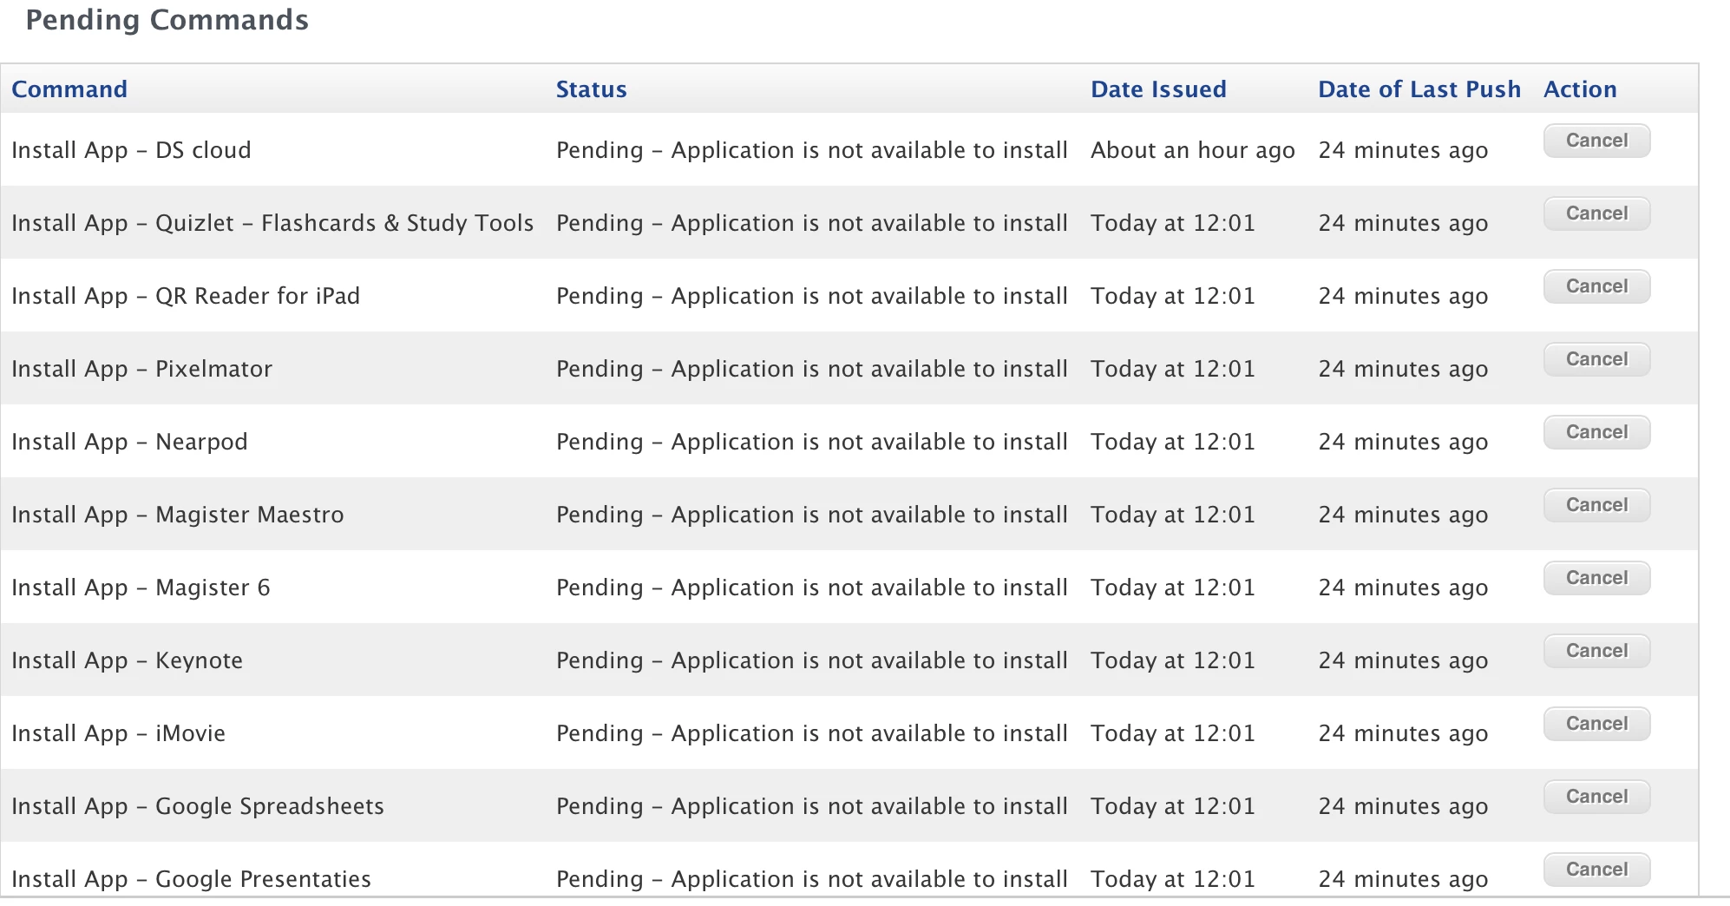This screenshot has height=906, width=1730.
Task: Cancel the Magister Maestro install command
Action: pyautogui.click(x=1596, y=505)
